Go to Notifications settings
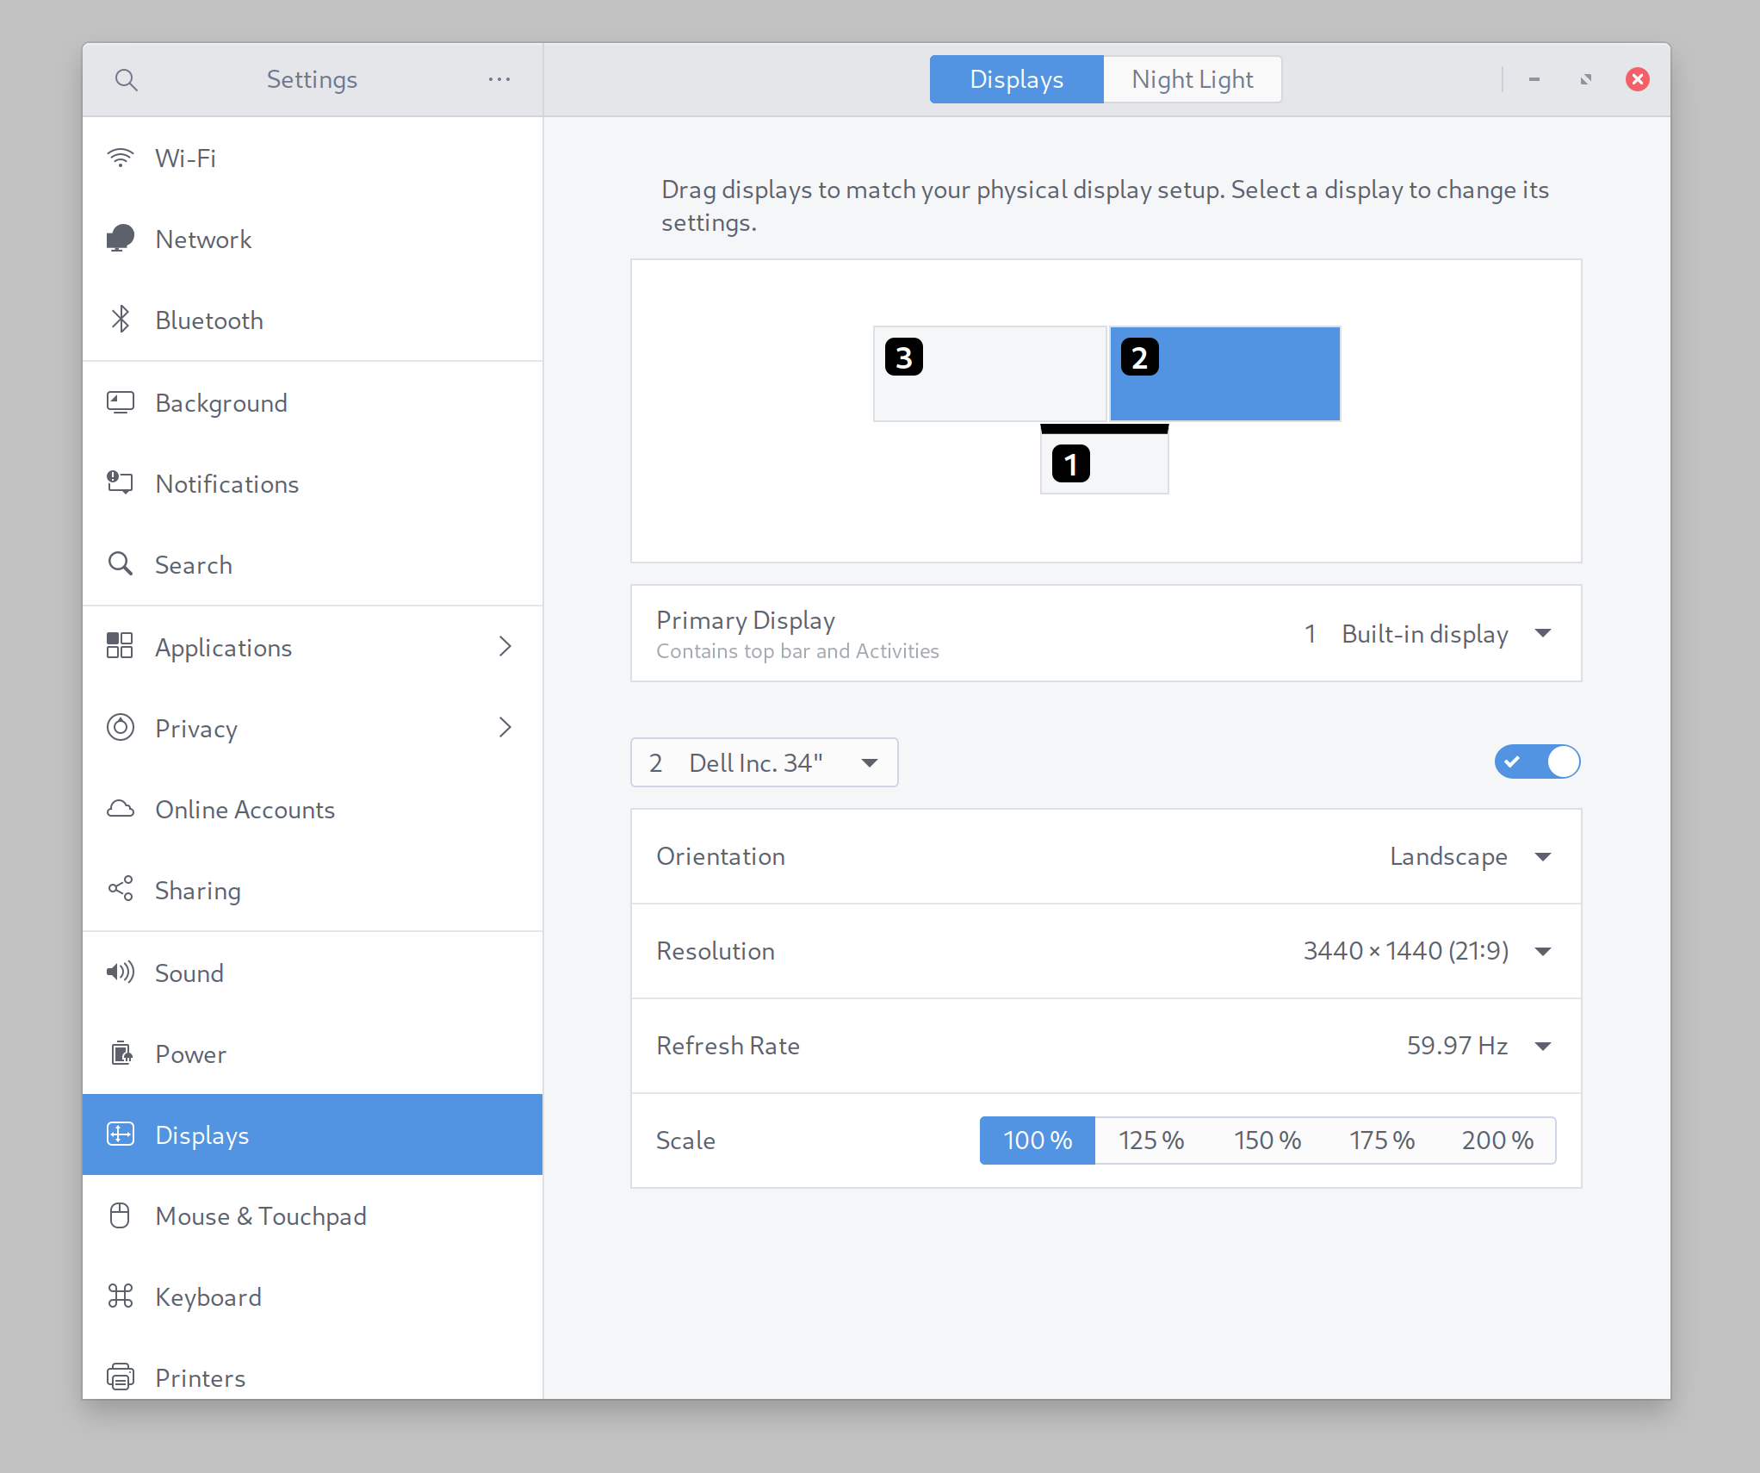1760x1473 pixels. click(x=226, y=484)
